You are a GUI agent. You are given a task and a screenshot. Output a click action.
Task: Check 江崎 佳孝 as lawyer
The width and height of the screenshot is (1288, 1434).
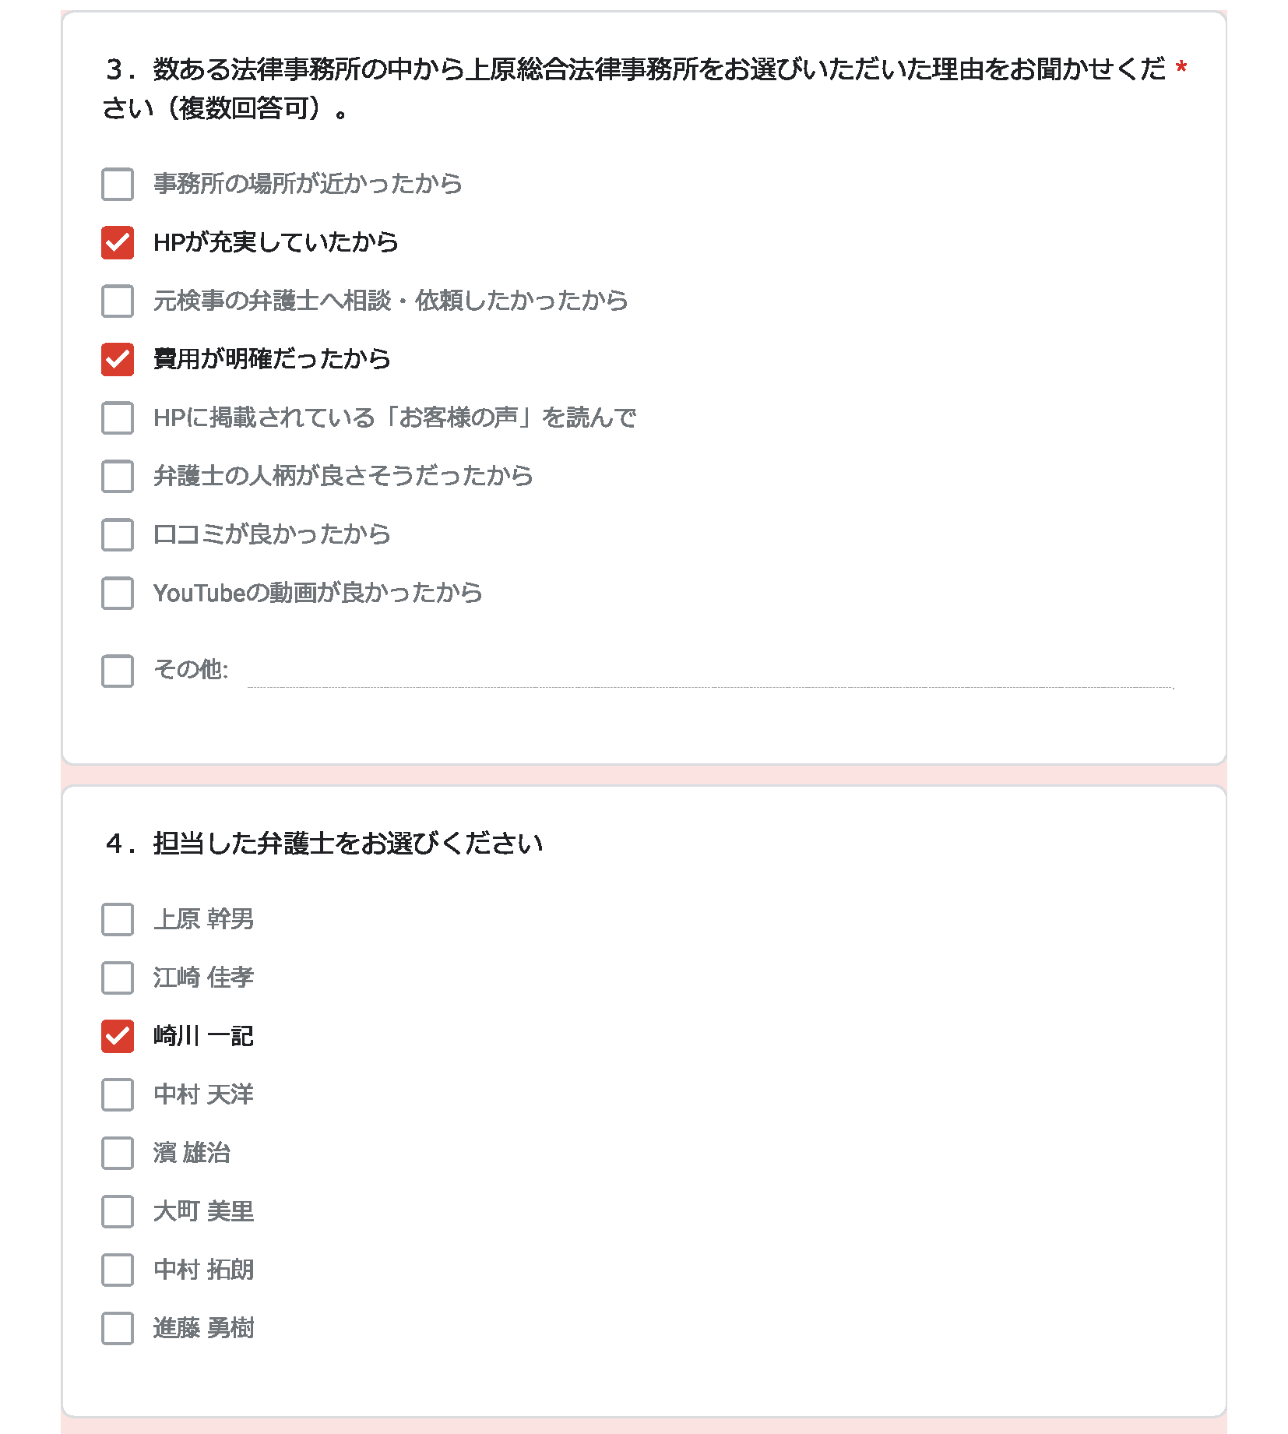point(118,978)
